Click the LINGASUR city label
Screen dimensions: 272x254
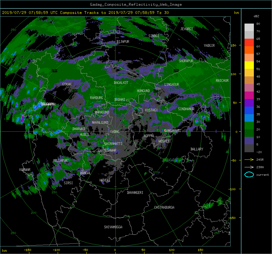click(172, 85)
